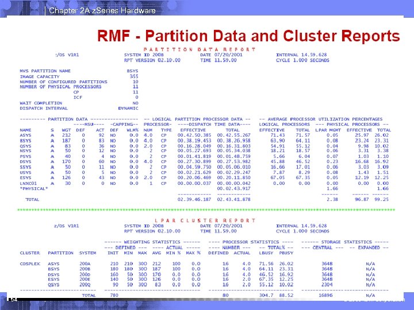The image size is (414, 310).
Task: Click total effective time '02.39.46.187'
Action: [x=194, y=200]
